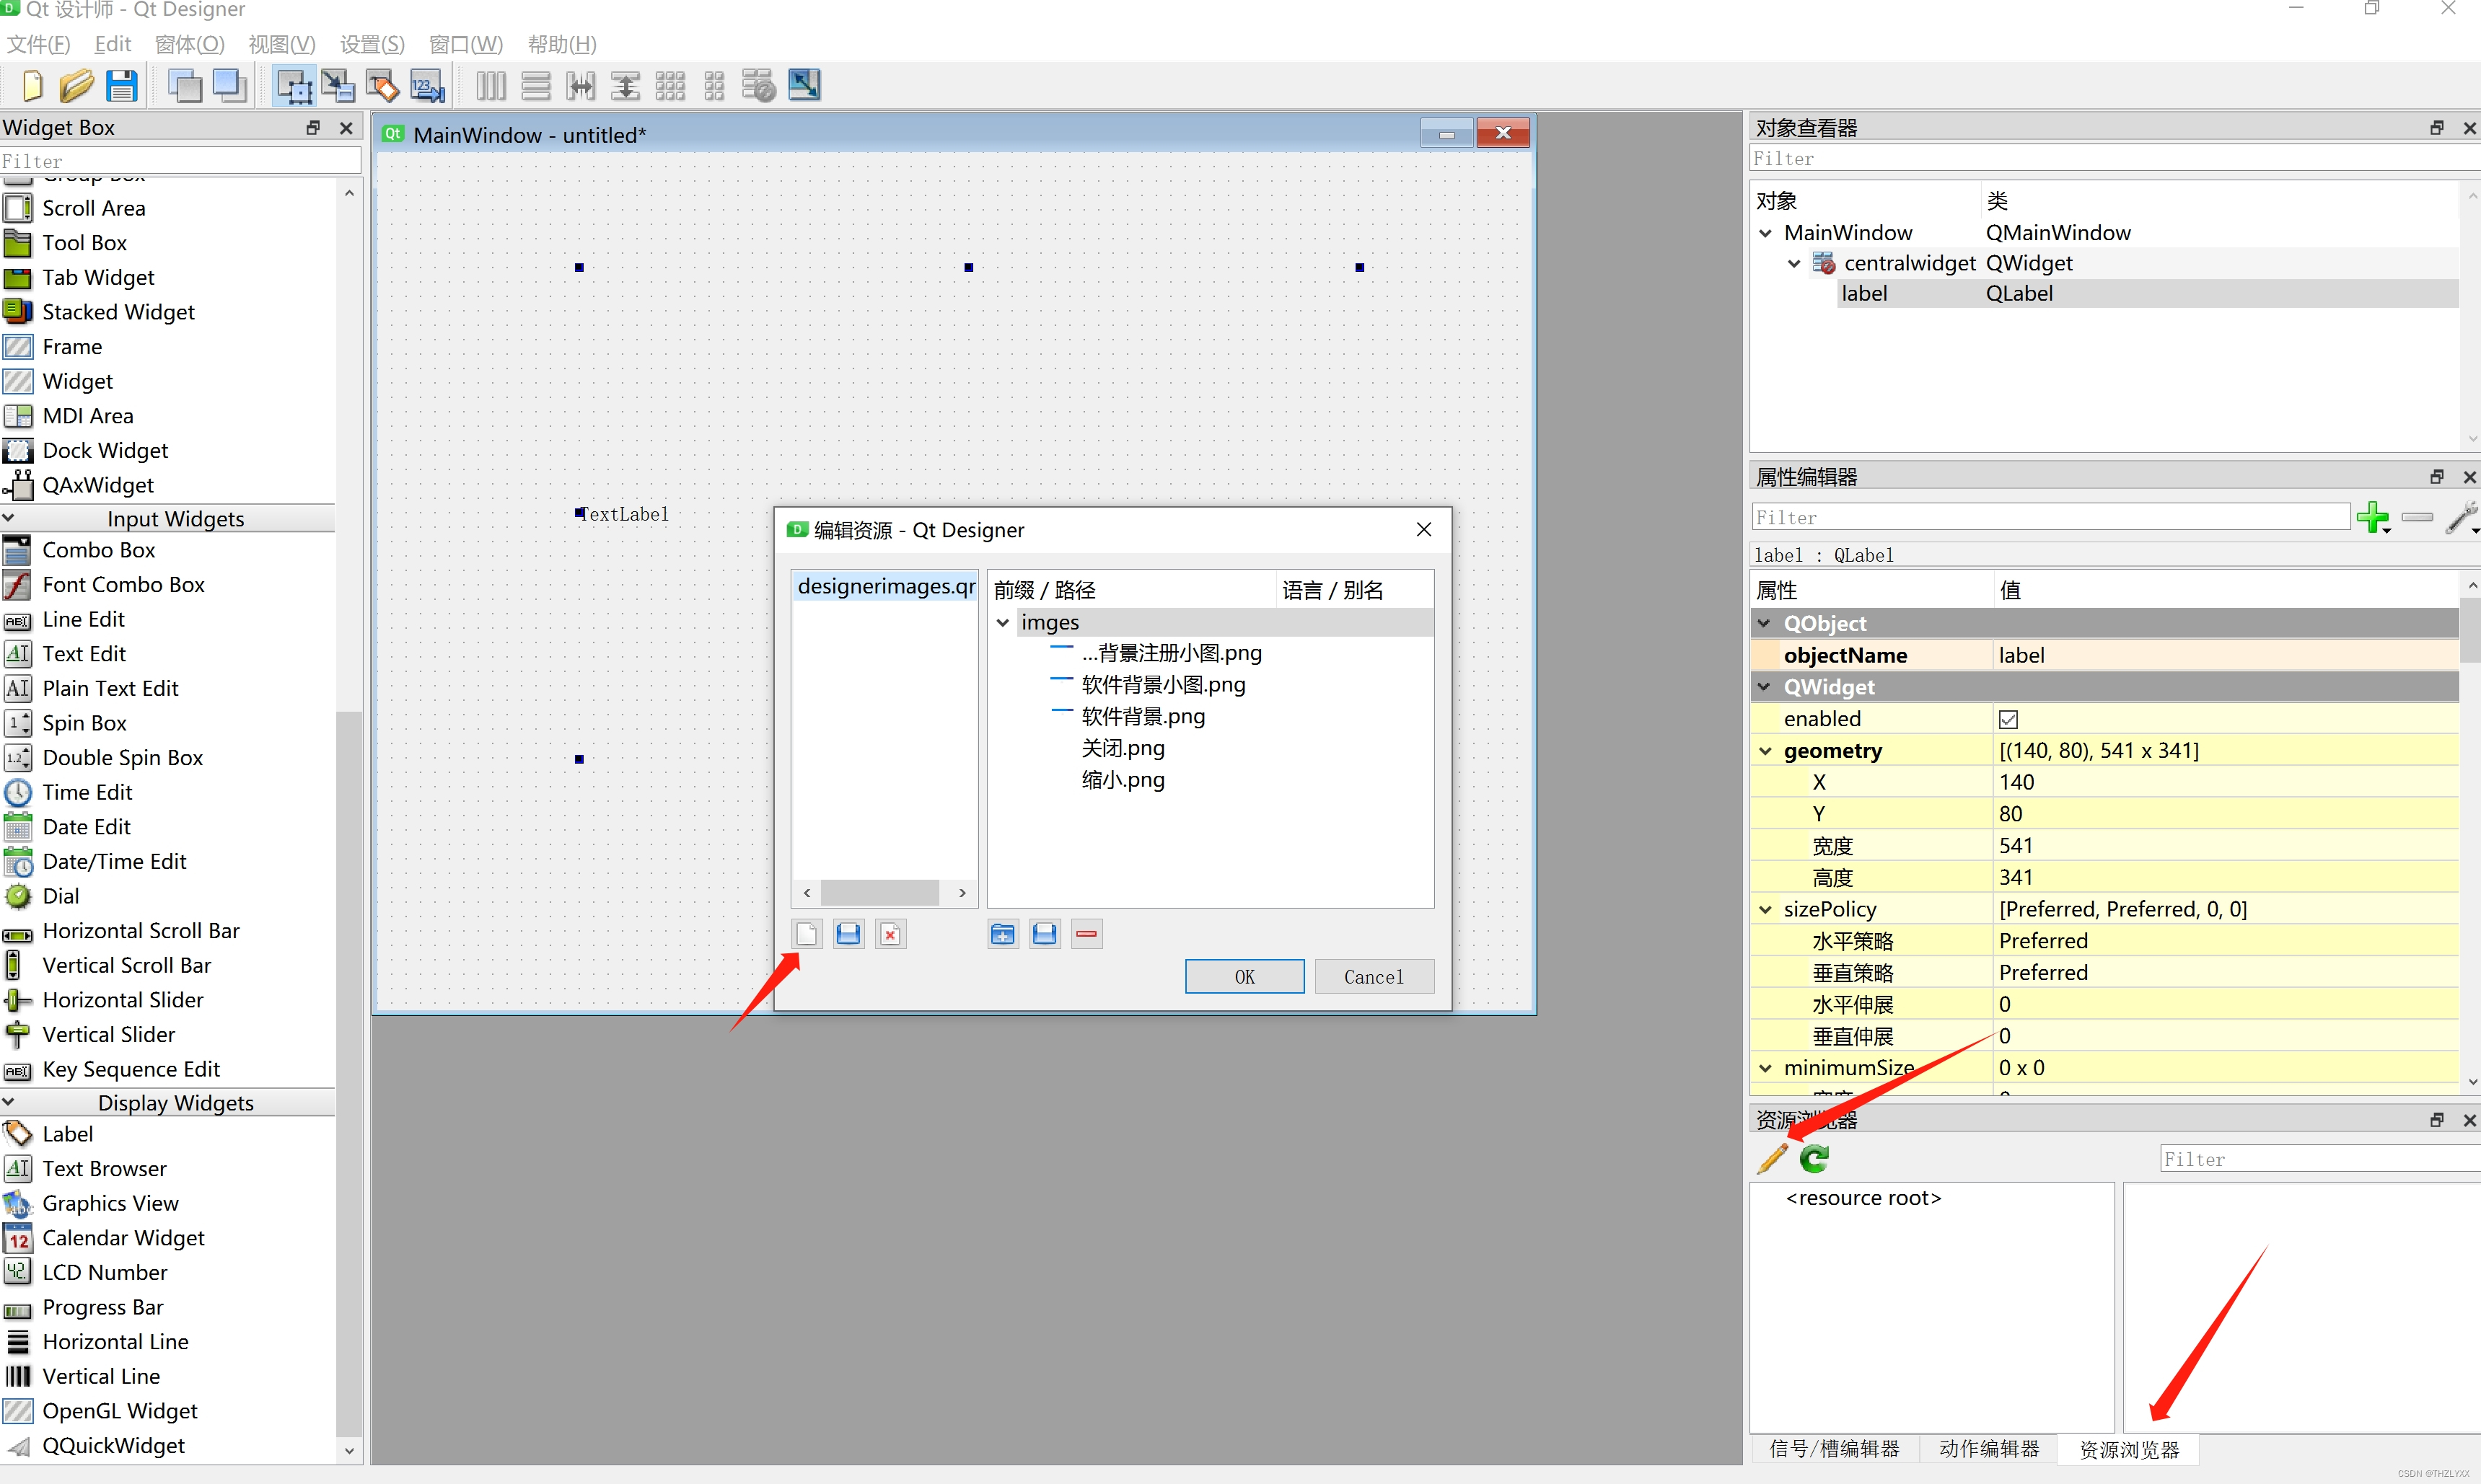The image size is (2481, 1484).
Task: Apply vertical layout toolbar icon
Action: pos(536,86)
